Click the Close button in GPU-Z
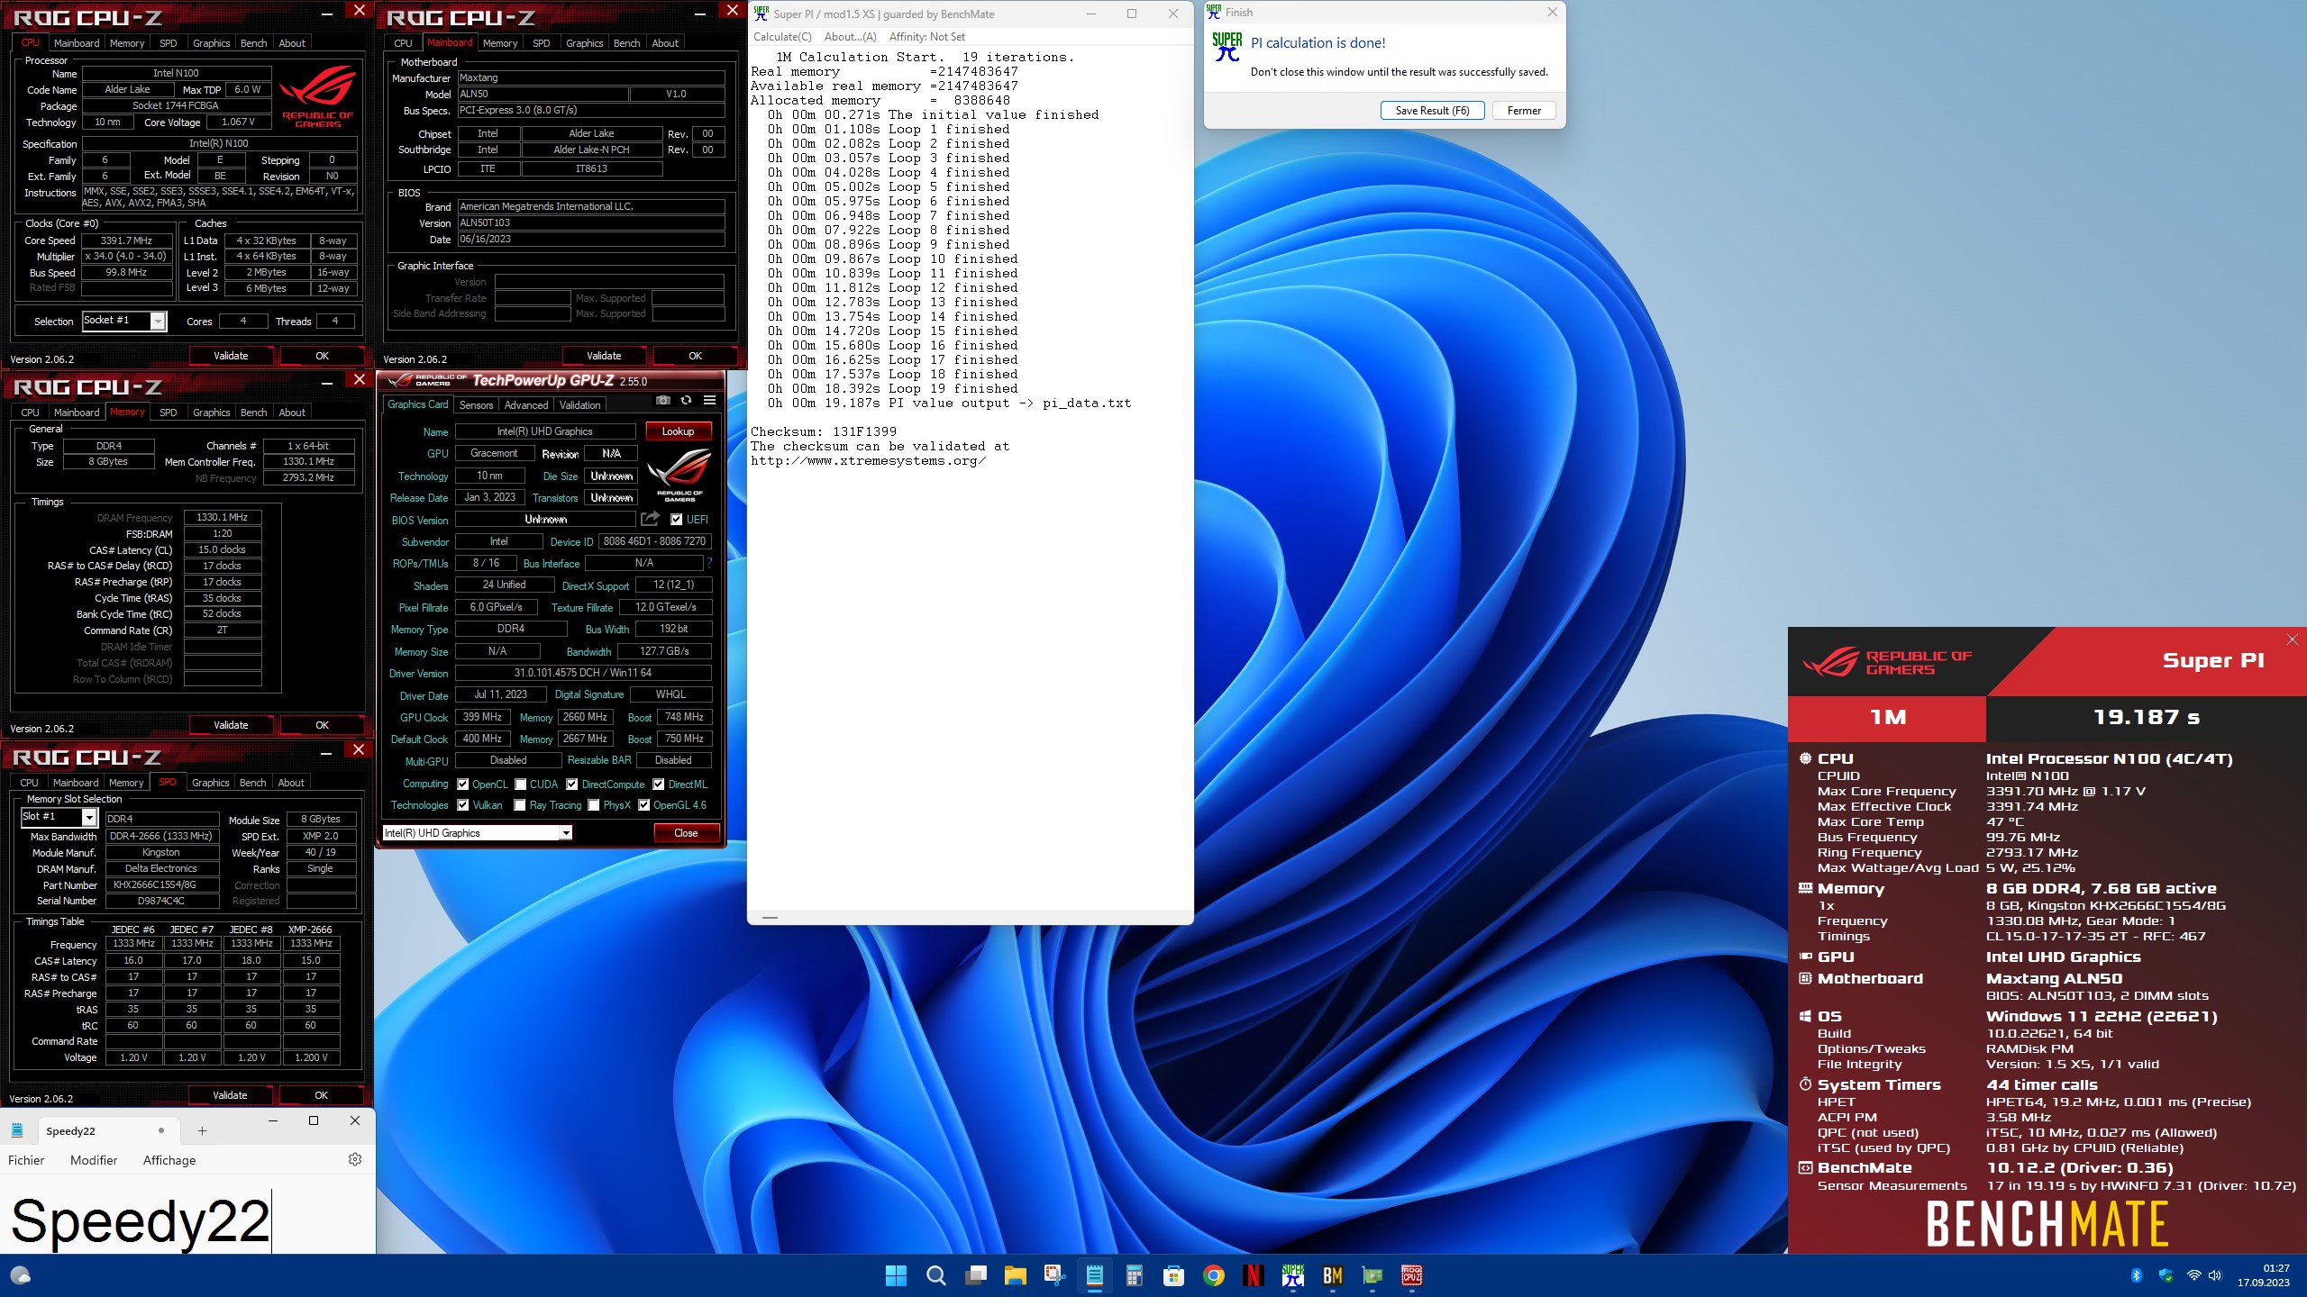This screenshot has height=1297, width=2307. [686, 833]
